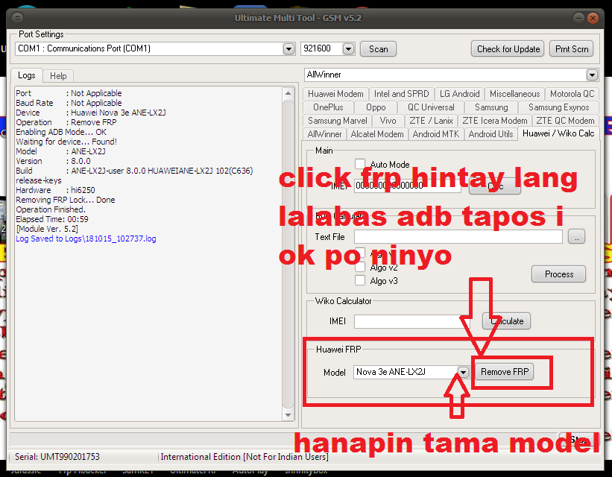Click the title bar menu icon

pos(17,18)
